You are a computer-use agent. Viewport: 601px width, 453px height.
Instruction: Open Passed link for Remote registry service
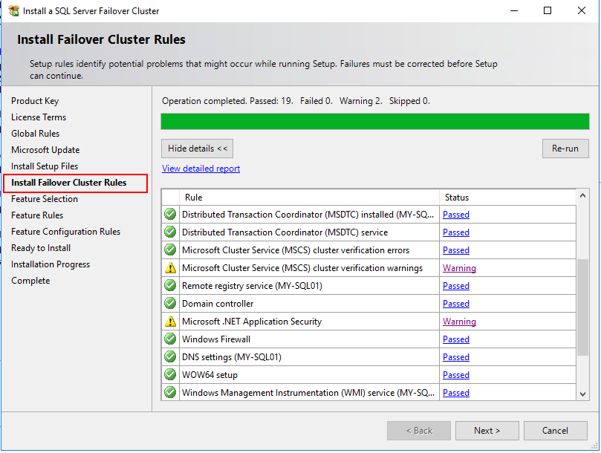[456, 286]
